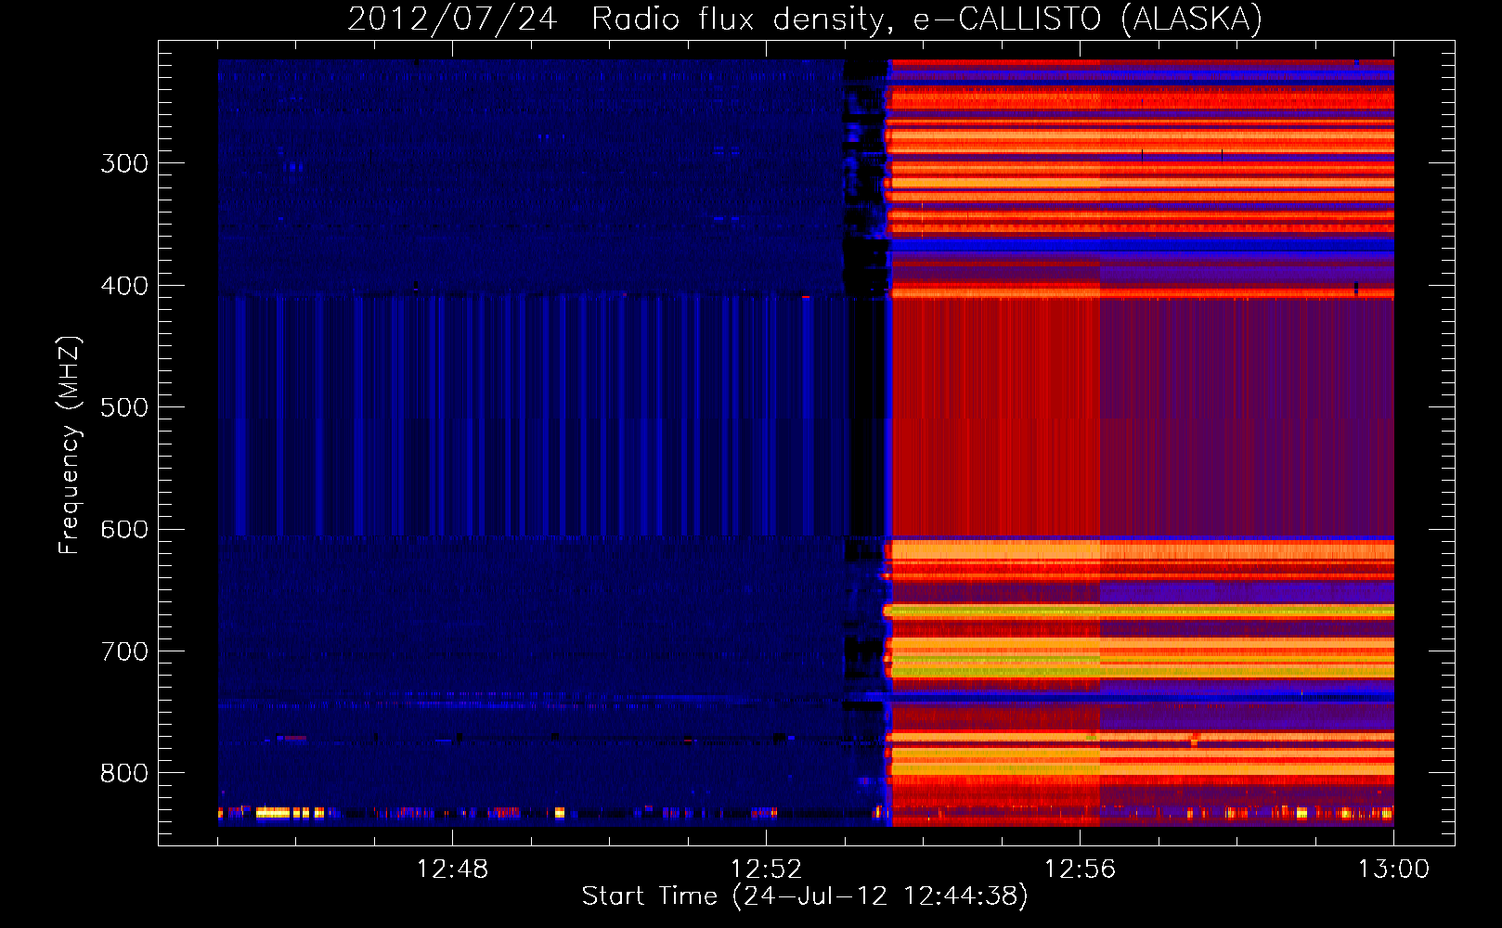Viewport: 1502px width, 928px height.
Task: Click the 12:52 time tick label
Action: [x=766, y=870]
